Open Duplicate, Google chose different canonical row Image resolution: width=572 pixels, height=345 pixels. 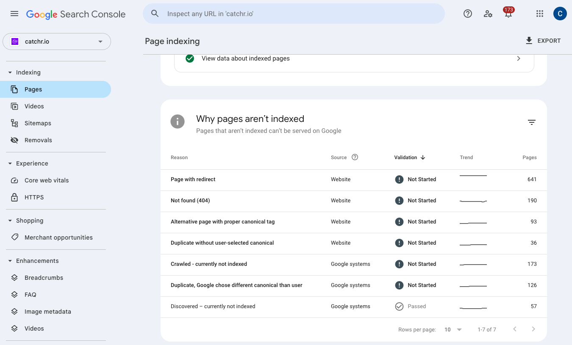click(354, 285)
